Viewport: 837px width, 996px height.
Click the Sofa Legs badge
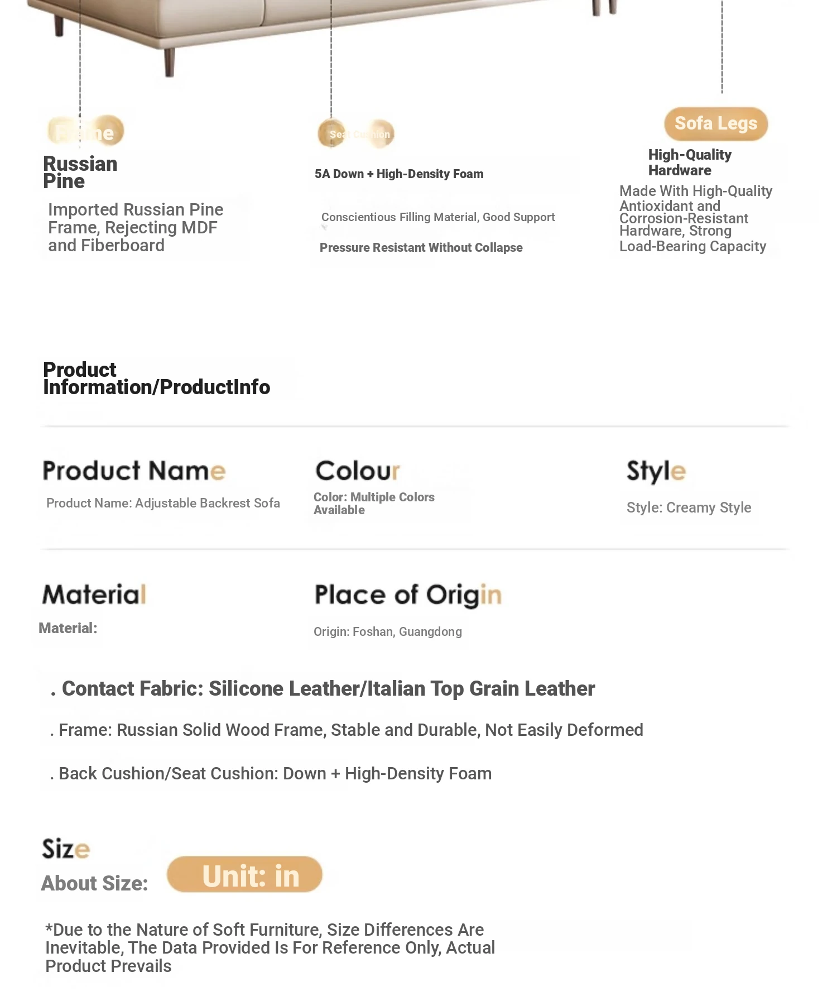click(716, 123)
